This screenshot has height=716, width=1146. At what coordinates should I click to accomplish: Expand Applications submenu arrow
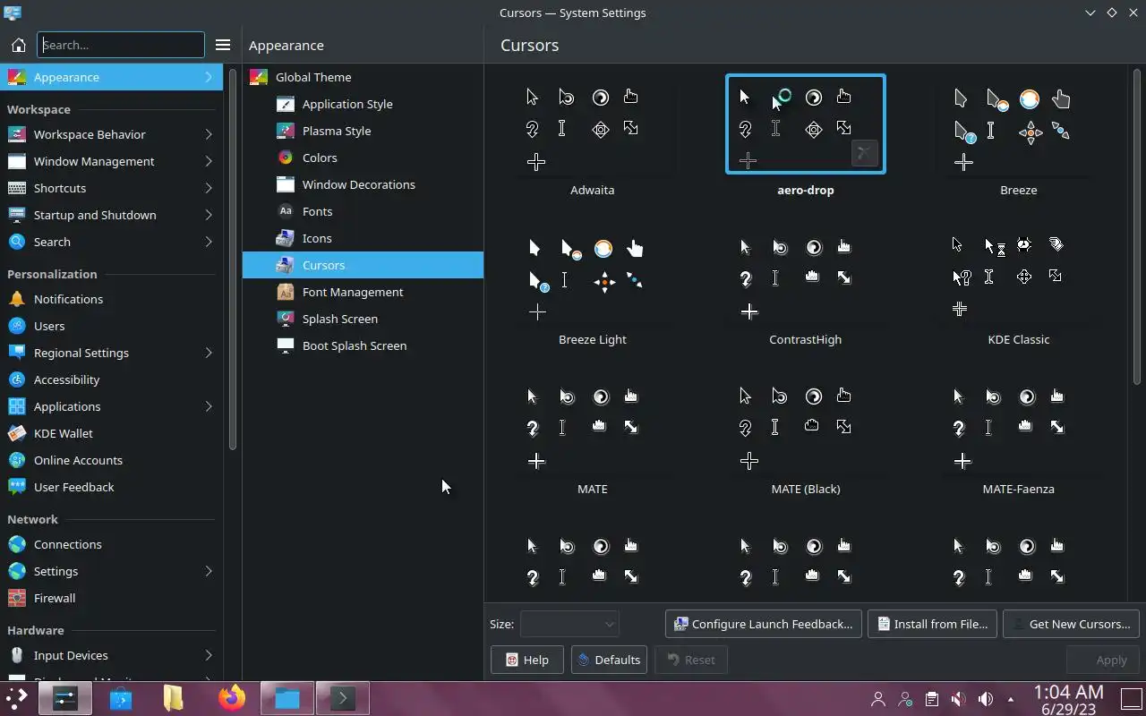pyautogui.click(x=209, y=406)
